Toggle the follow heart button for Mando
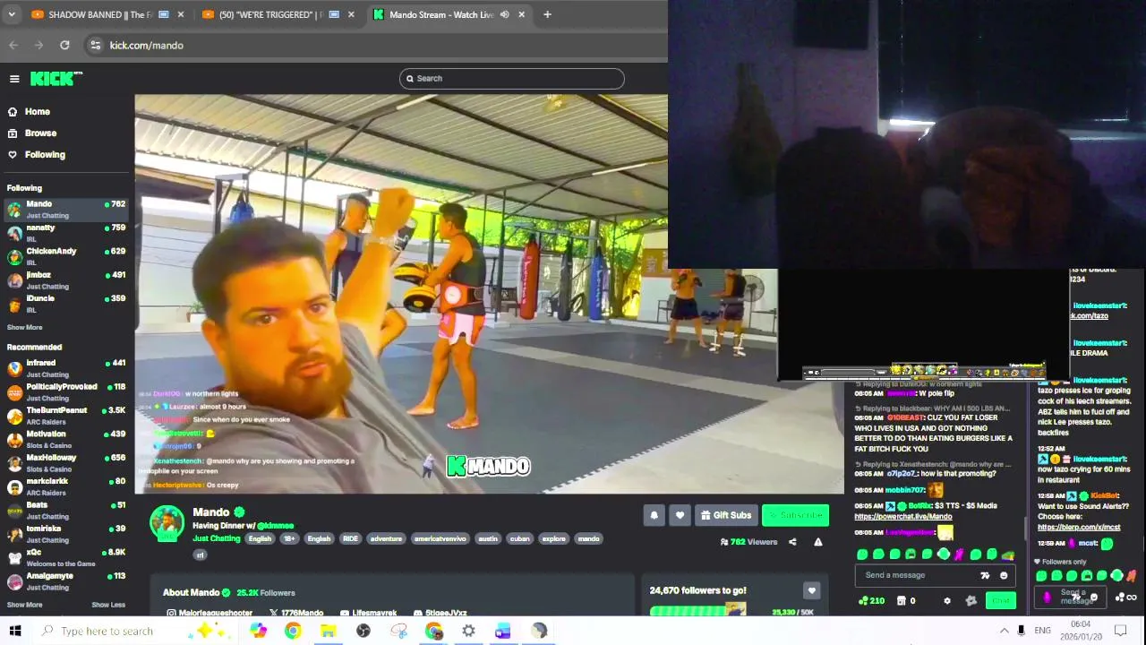Viewport: 1146px width, 645px height. click(680, 515)
